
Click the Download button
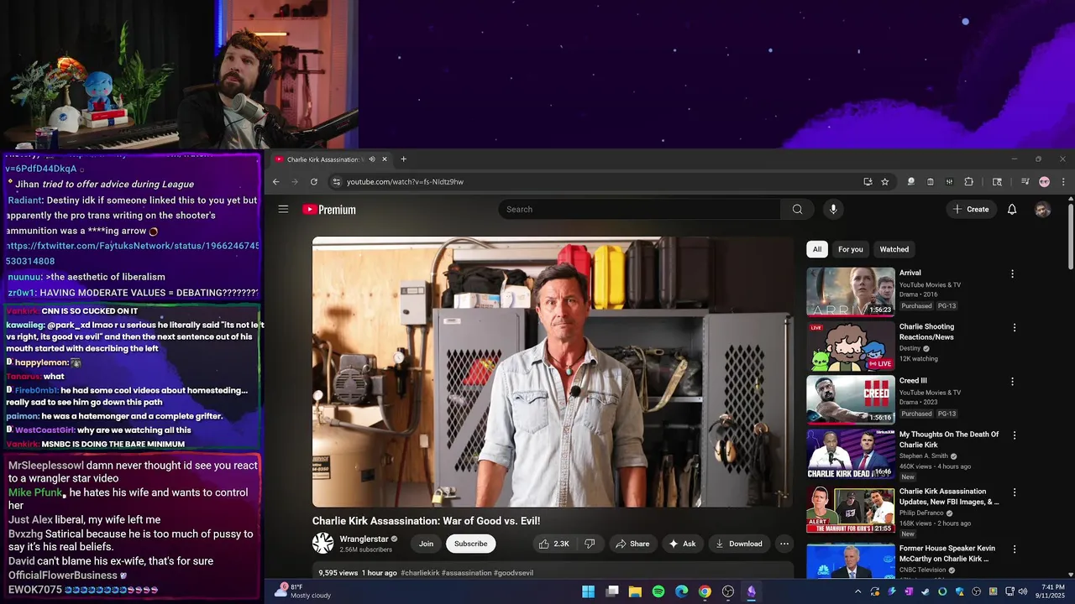pyautogui.click(x=738, y=544)
